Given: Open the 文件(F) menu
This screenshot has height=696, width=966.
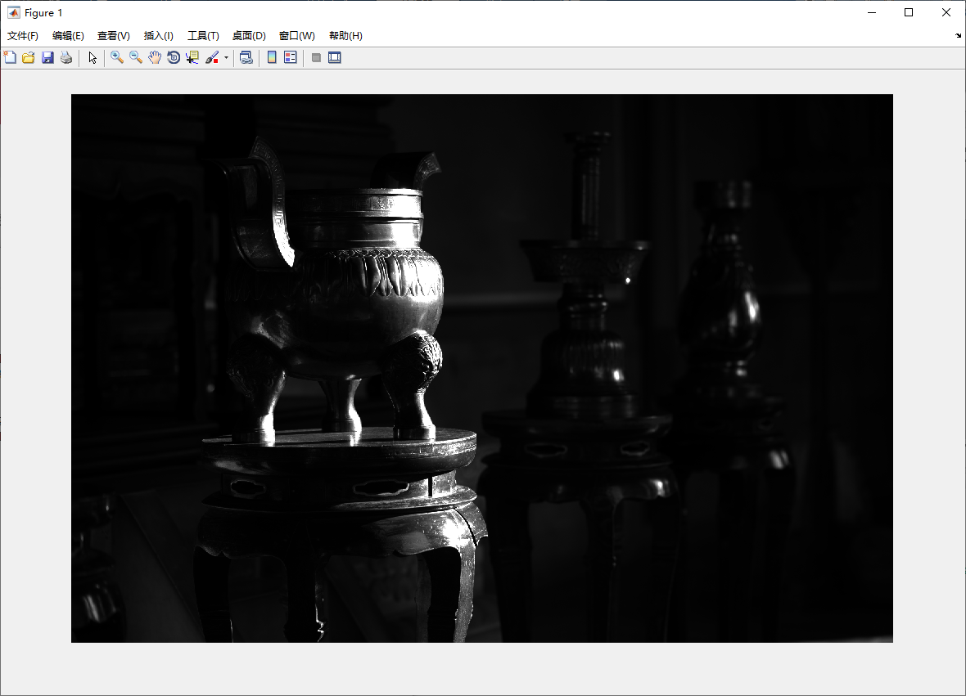Looking at the screenshot, I should (x=23, y=36).
